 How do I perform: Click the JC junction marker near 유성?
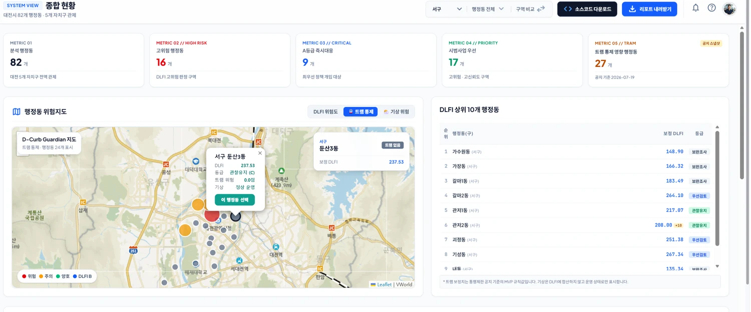(166, 164)
